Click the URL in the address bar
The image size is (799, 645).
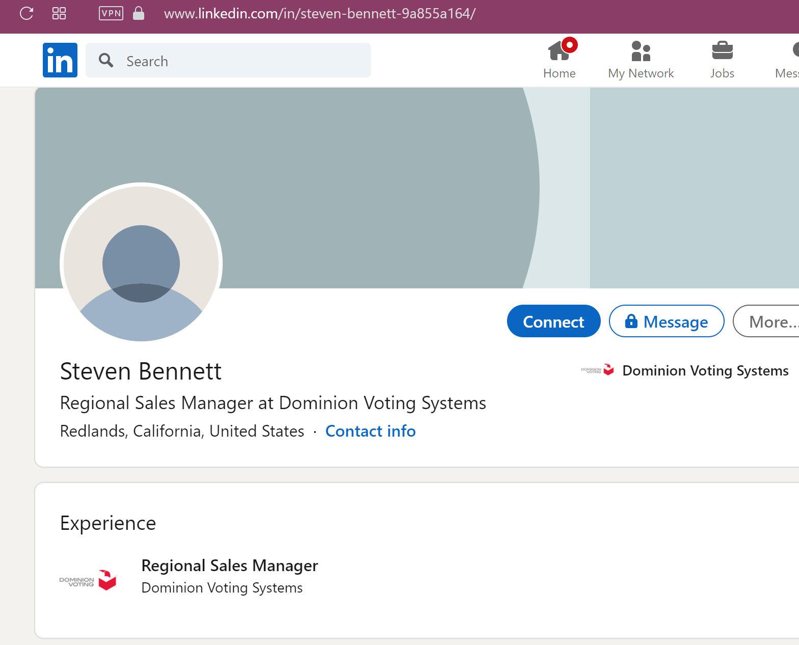pos(319,13)
